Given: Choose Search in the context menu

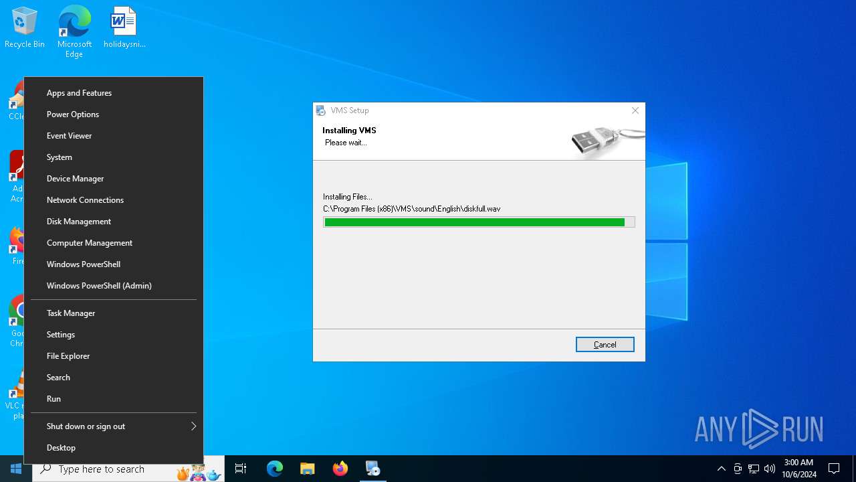Looking at the screenshot, I should (x=114, y=378).
